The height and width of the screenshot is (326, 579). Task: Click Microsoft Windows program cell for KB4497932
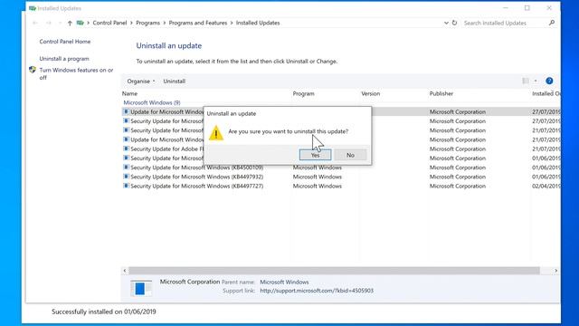click(318, 177)
